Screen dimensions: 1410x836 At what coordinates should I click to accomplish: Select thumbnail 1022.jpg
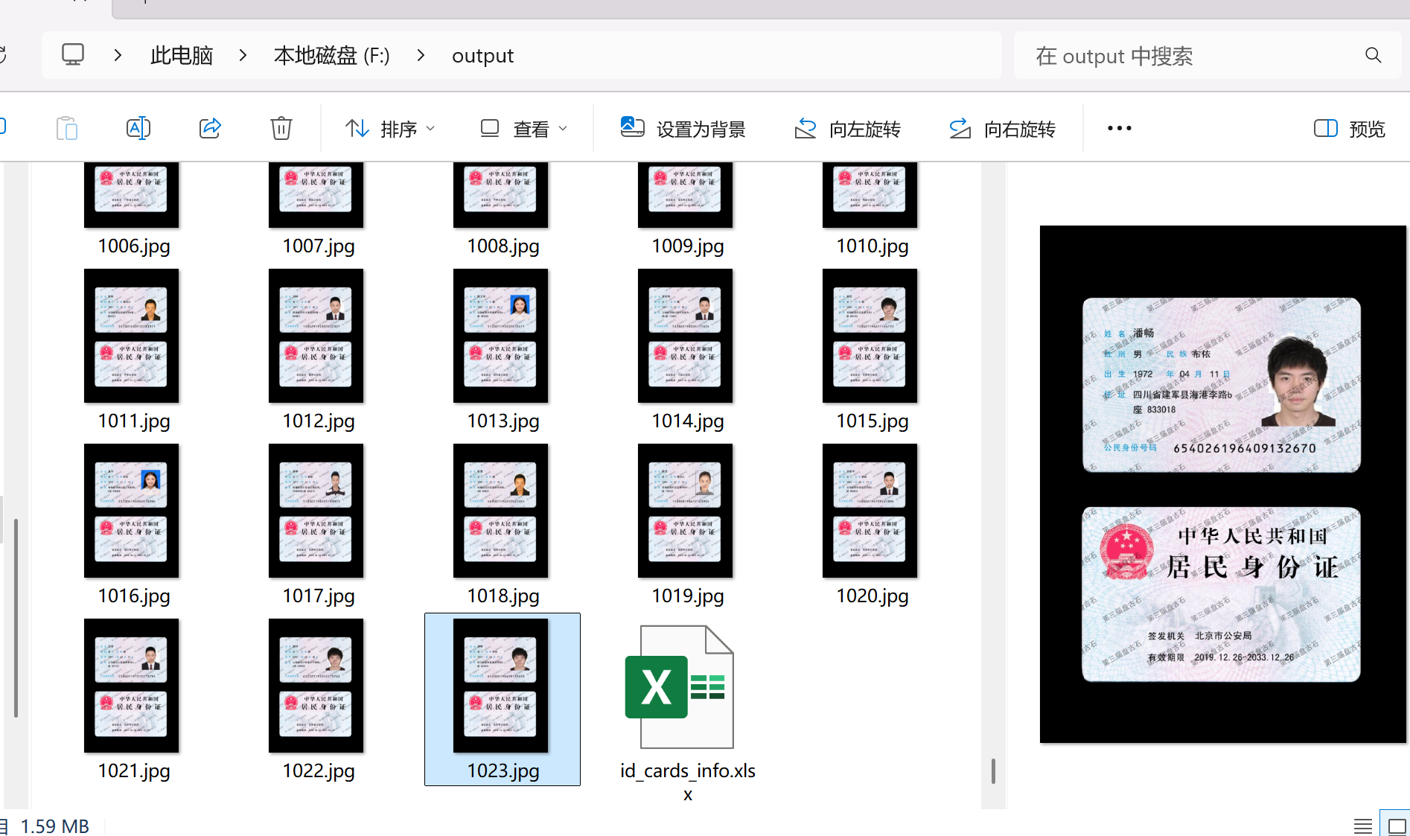[316, 686]
